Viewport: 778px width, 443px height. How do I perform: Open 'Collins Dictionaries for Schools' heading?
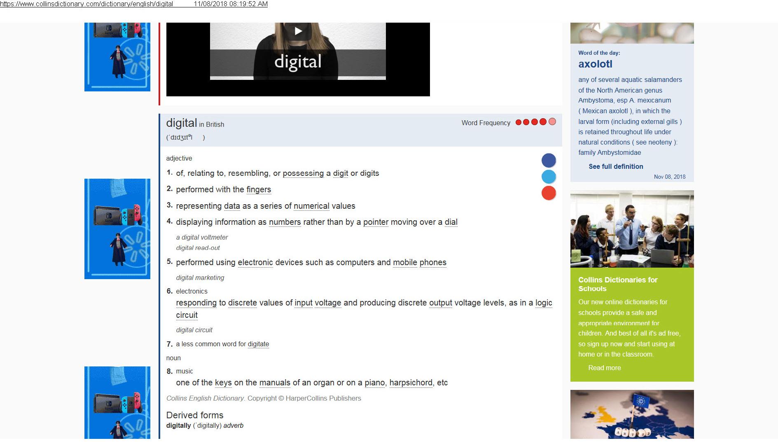[618, 284]
